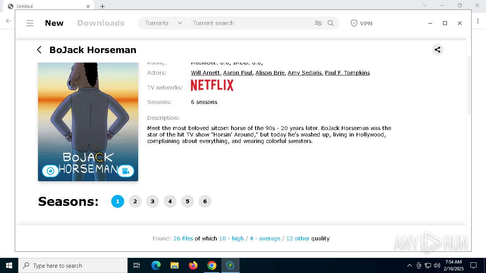
Task: Open volume control in tray
Action: point(437,265)
